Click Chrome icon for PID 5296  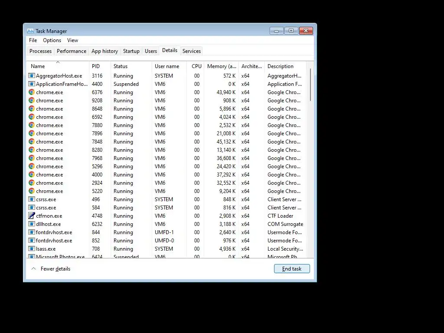tap(31, 166)
